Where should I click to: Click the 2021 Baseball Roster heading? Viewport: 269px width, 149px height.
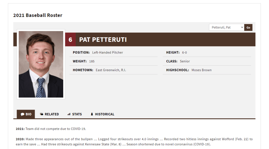pyautogui.click(x=38, y=15)
